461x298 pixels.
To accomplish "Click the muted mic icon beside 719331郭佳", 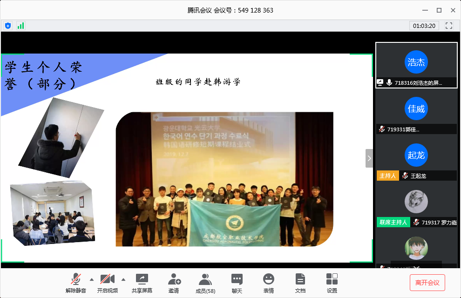I will click(382, 129).
